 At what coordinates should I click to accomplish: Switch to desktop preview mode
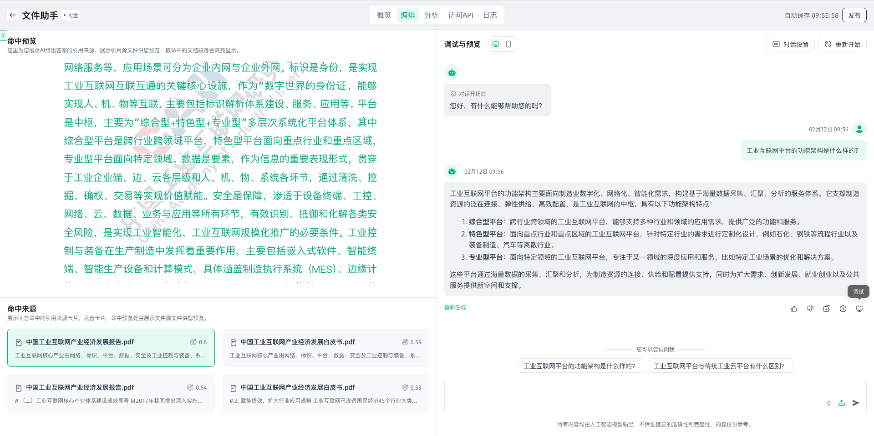(x=496, y=44)
